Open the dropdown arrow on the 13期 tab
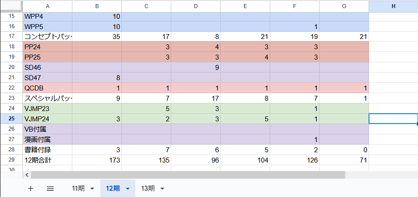Image resolution: width=418 pixels, height=197 pixels. coord(162,188)
